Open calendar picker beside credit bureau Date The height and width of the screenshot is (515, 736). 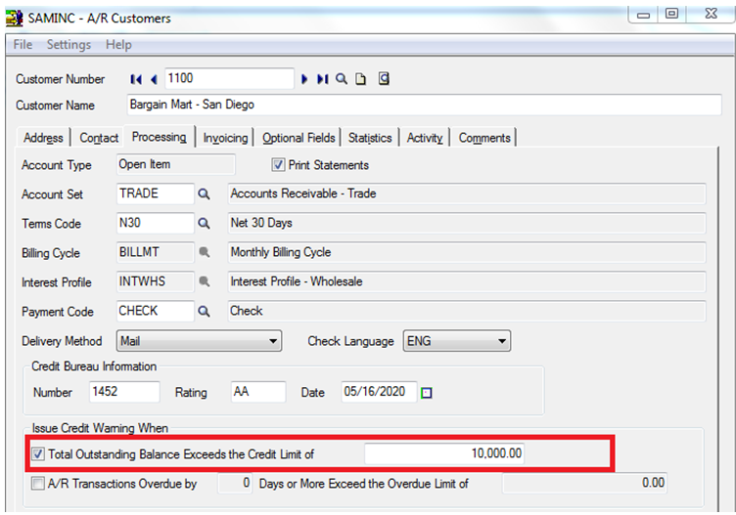pos(426,393)
